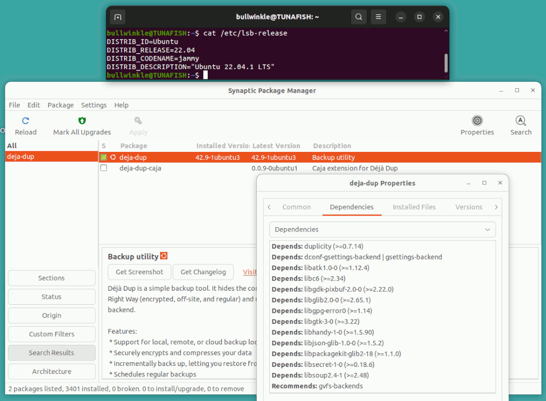Click the 0.0.9-0ubuntu1 version cell
Viewport: 546px width, 401px height.
[x=274, y=168]
